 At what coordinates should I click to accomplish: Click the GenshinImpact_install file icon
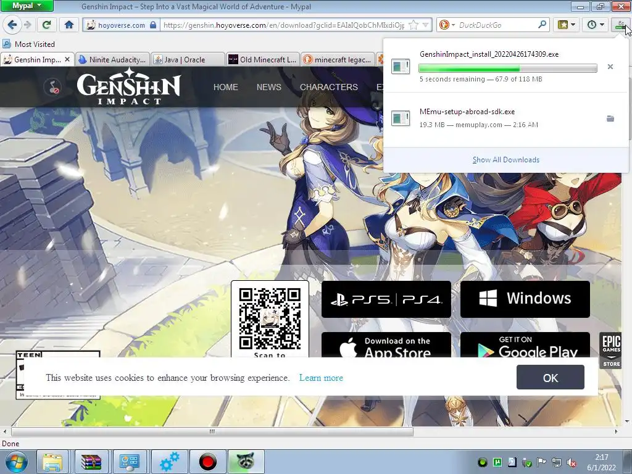pyautogui.click(x=400, y=66)
